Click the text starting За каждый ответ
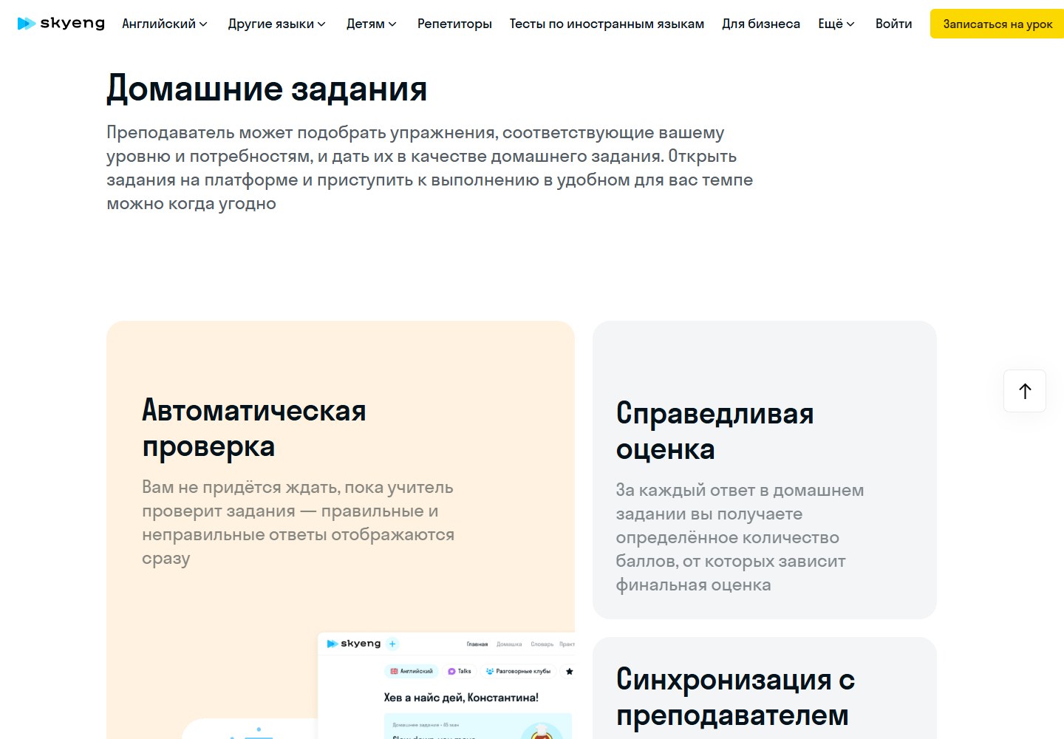The height and width of the screenshot is (739, 1064). (x=740, y=537)
